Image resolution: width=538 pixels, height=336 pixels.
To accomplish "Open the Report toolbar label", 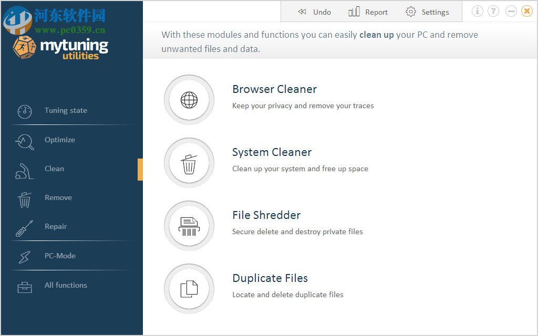I will coord(376,13).
